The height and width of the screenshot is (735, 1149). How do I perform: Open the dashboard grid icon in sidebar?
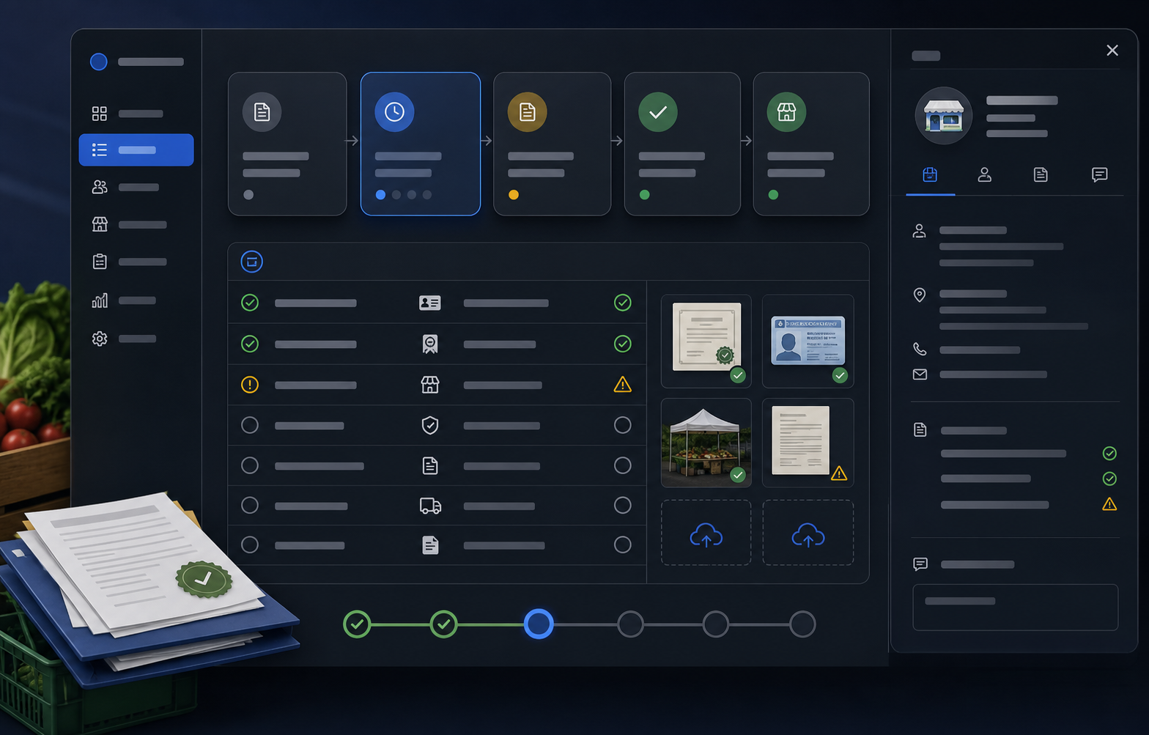pyautogui.click(x=100, y=114)
